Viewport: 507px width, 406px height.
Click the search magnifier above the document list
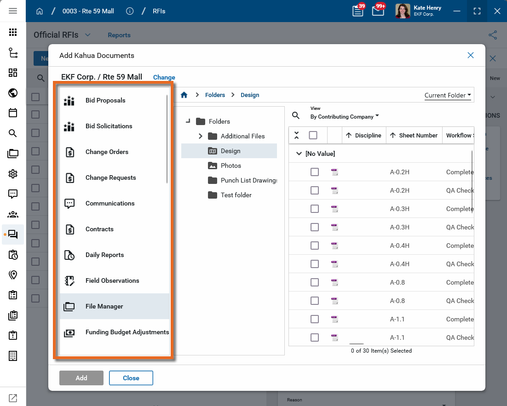[296, 115]
